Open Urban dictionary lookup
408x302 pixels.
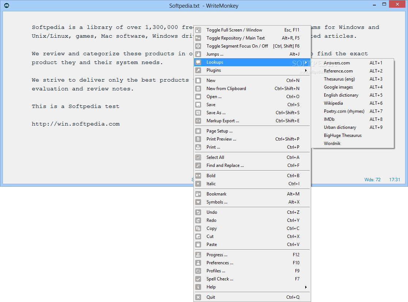[352, 128]
